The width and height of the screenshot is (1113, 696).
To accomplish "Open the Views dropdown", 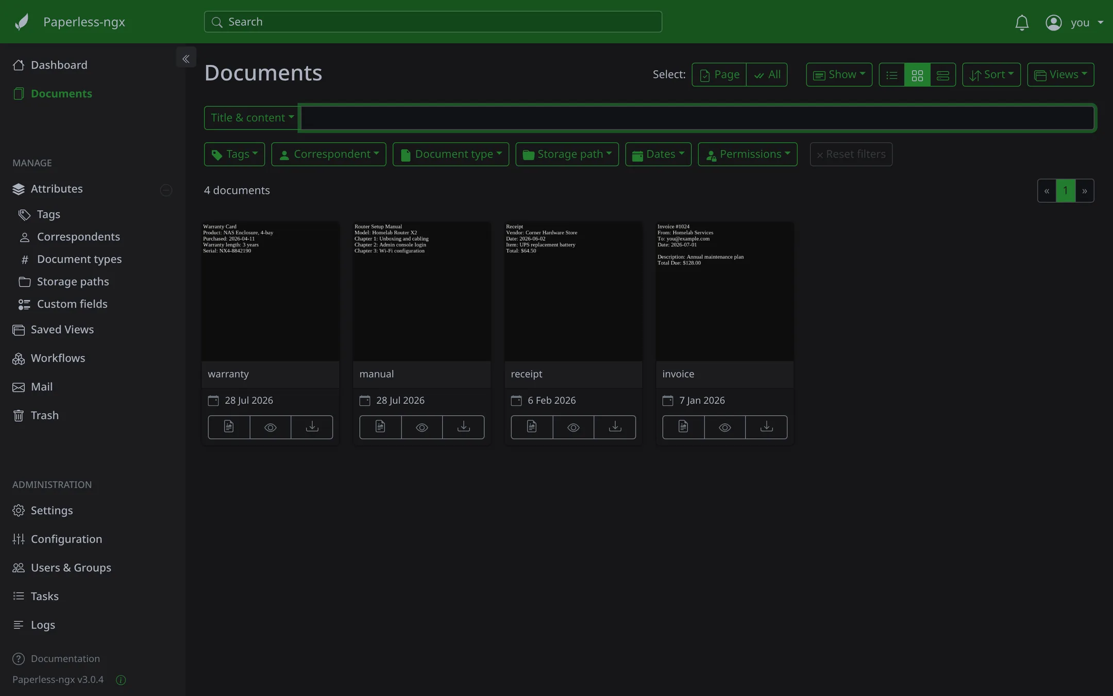I will pos(1060,75).
